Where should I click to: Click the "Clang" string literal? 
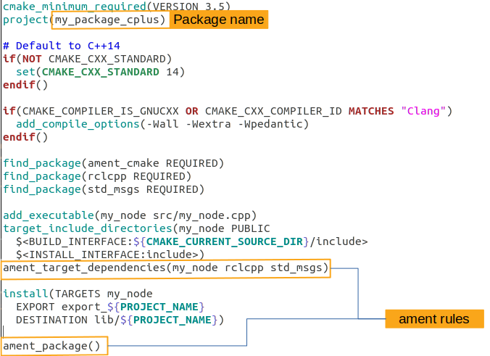(x=423, y=111)
